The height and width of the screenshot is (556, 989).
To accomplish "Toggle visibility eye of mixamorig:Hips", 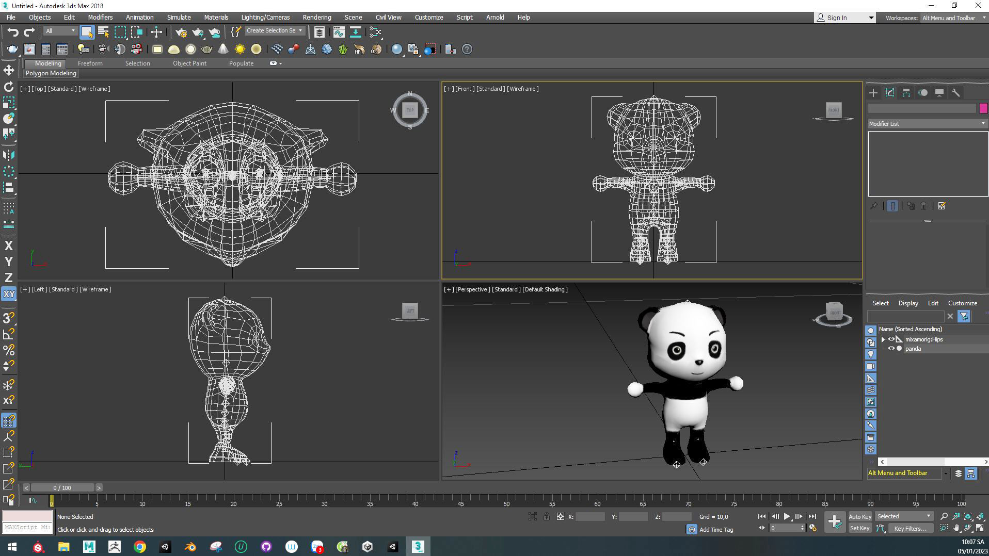I will (891, 339).
